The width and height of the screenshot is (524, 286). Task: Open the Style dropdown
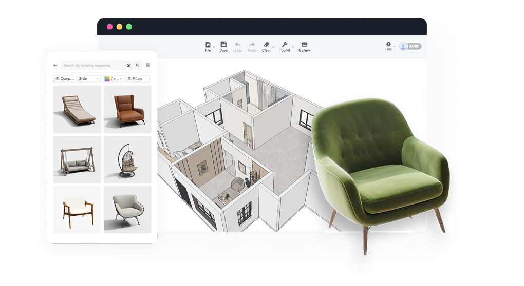pos(89,79)
